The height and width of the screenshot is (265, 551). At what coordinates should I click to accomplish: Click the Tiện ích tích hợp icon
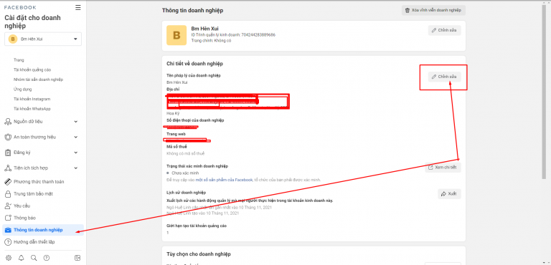(8, 168)
